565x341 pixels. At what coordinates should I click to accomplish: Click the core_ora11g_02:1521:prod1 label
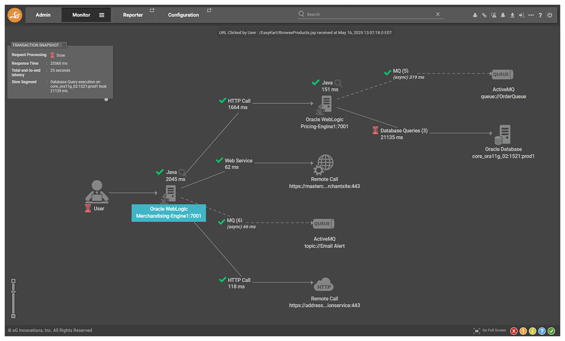click(x=503, y=156)
